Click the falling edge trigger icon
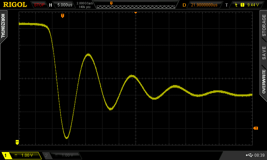Viewport: 267px width, 160px height. pos(236,5)
